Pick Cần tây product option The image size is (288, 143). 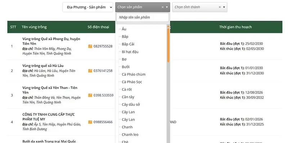(128, 97)
